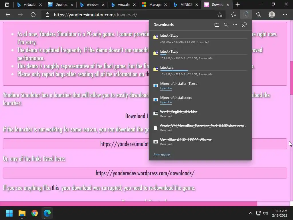
Task: Switch to the virtualbox tab
Action: (x=29, y=5)
